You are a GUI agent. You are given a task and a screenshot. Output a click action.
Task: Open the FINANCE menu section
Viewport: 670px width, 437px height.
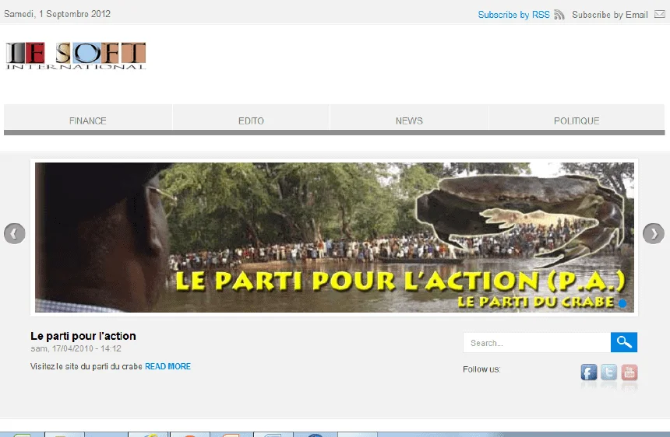point(88,121)
